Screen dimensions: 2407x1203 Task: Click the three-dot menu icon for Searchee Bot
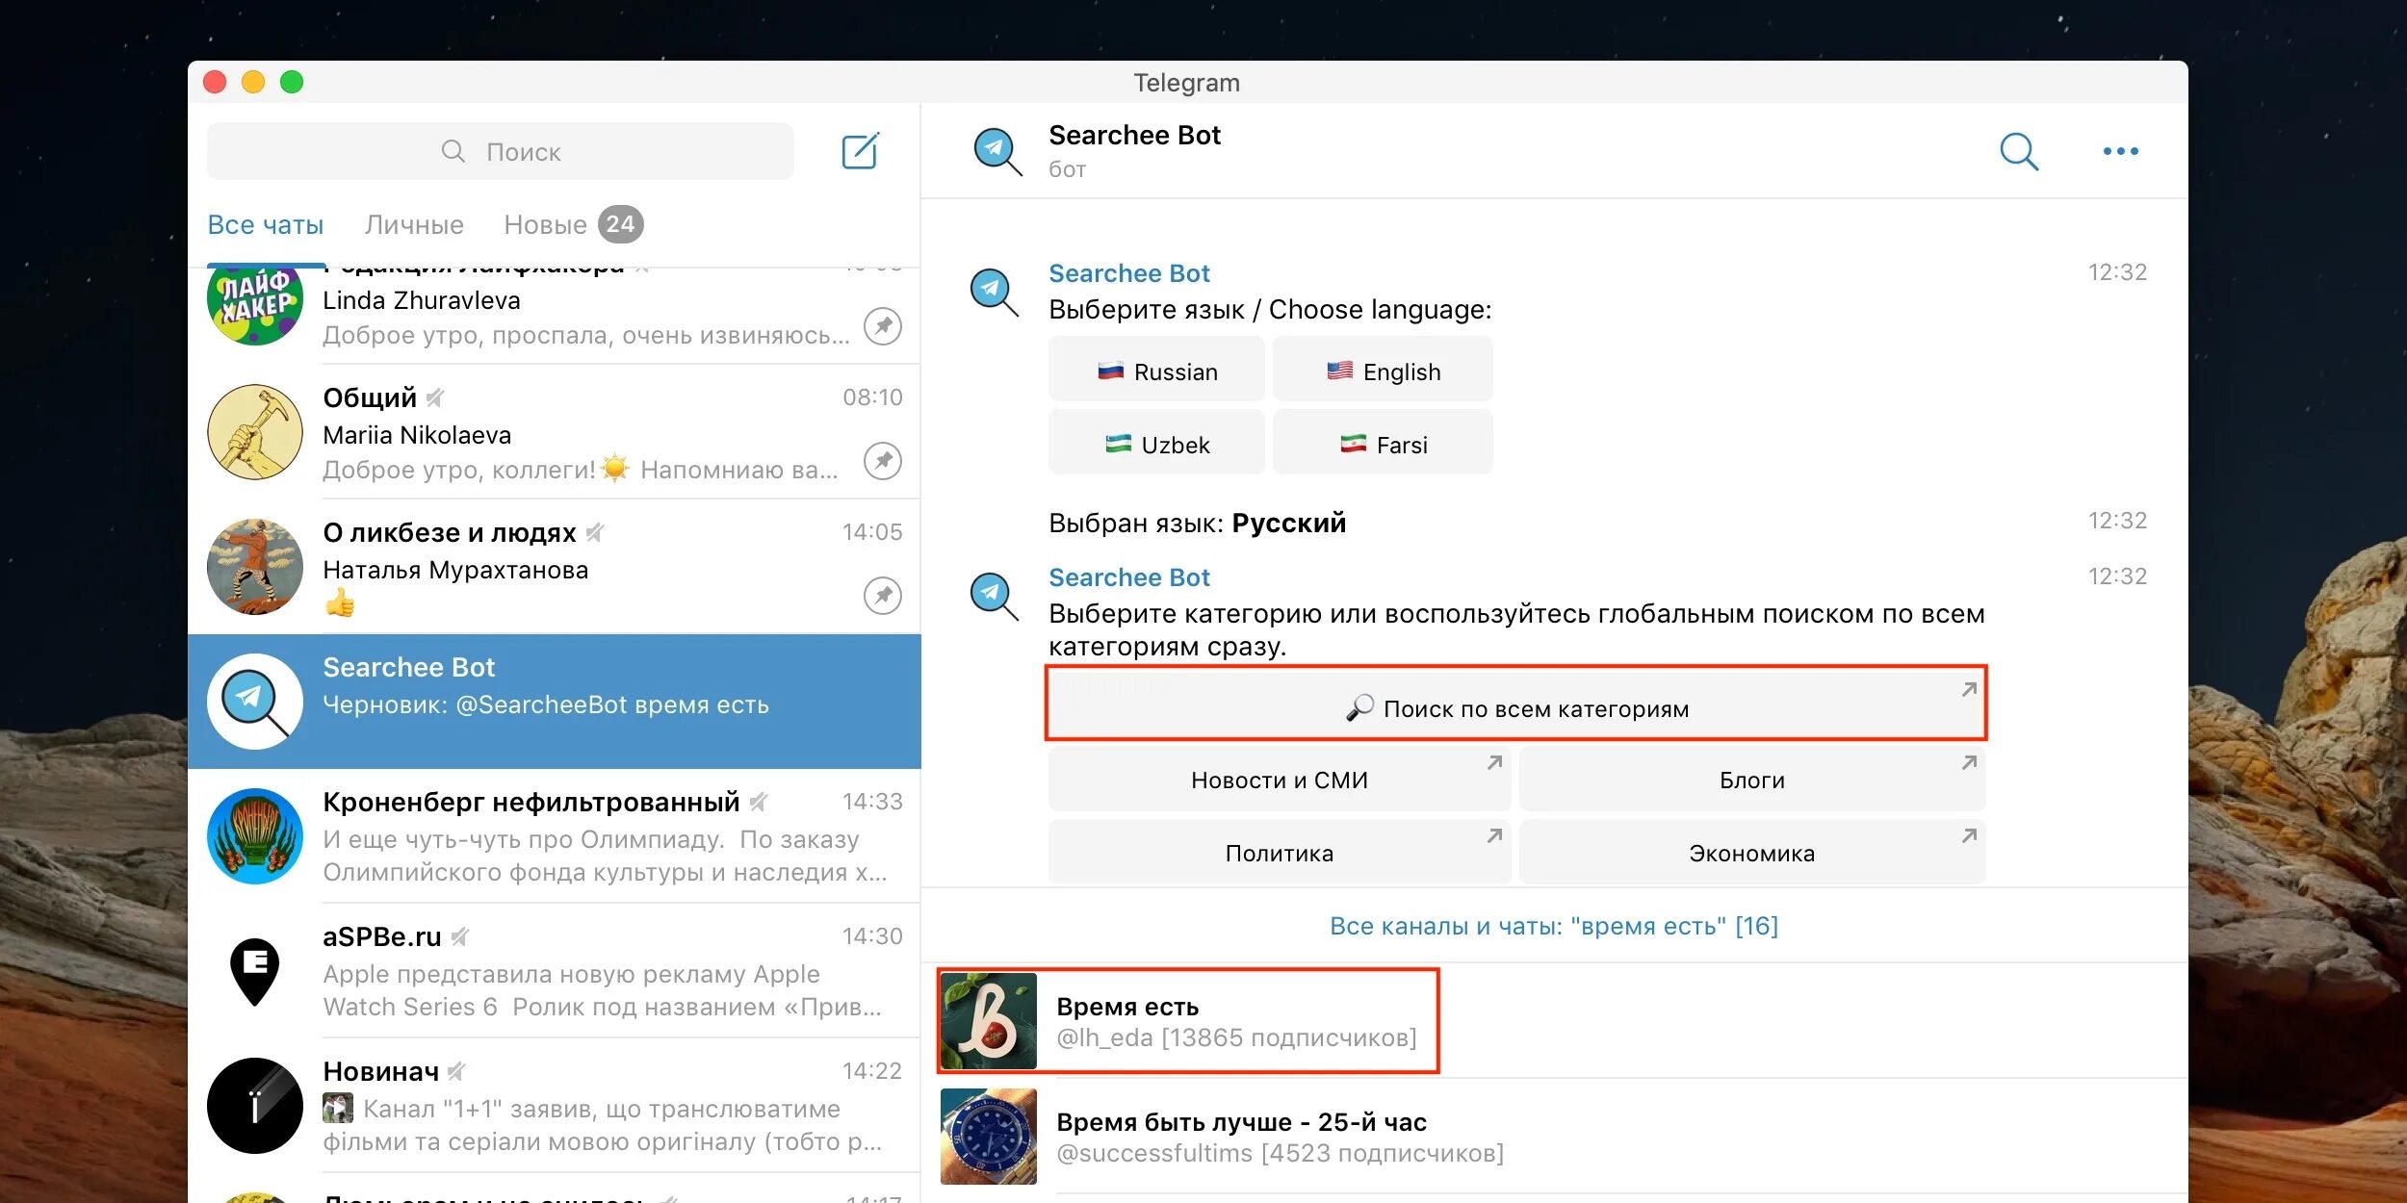point(2123,150)
